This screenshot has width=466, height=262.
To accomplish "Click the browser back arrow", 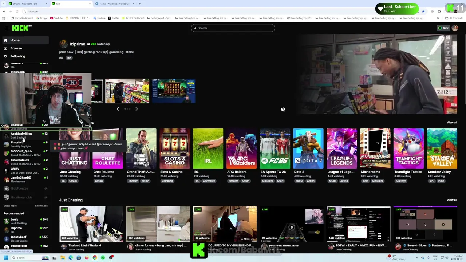I will point(4,11).
